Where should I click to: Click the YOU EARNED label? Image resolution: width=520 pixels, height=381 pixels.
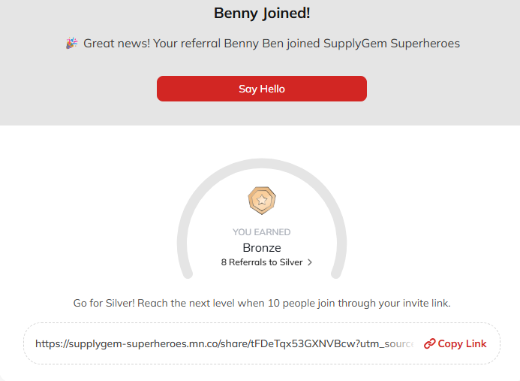pyautogui.click(x=262, y=232)
